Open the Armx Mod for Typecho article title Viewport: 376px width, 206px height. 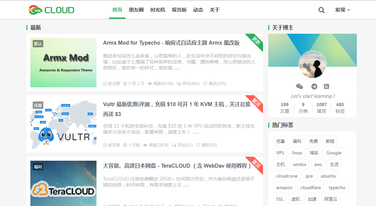171,43
